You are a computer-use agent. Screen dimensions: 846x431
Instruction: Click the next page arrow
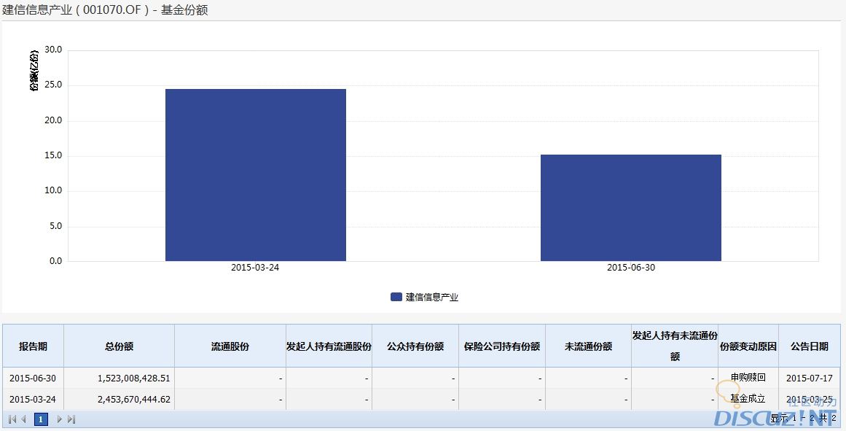pyautogui.click(x=59, y=419)
